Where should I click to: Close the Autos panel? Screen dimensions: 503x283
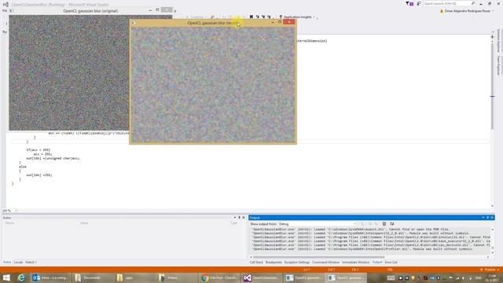(x=244, y=218)
